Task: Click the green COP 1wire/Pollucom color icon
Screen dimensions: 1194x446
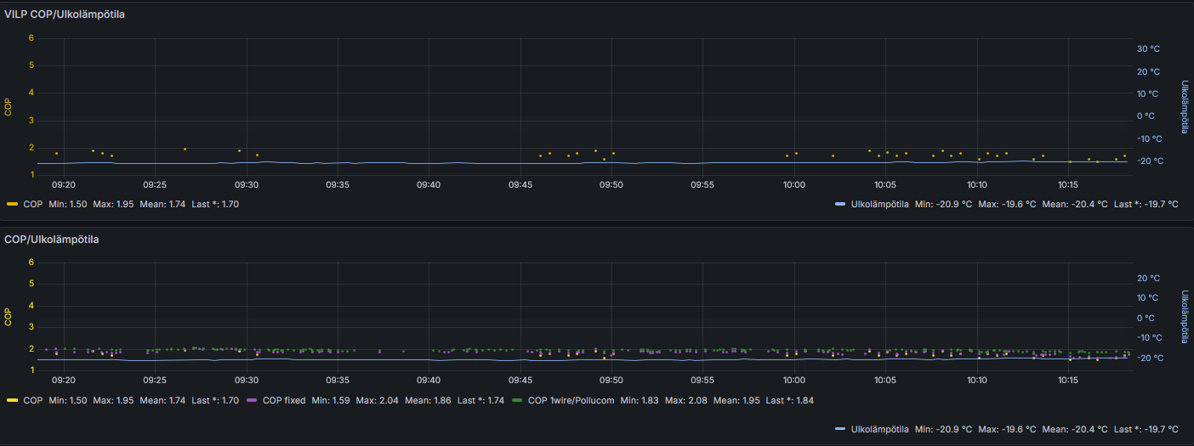Action: click(x=516, y=400)
